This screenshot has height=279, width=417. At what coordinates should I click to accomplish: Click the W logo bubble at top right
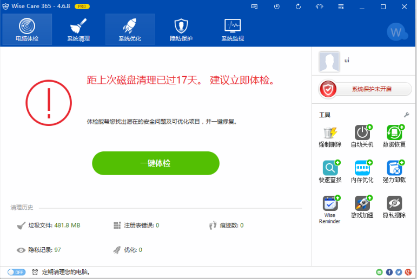pyautogui.click(x=397, y=32)
